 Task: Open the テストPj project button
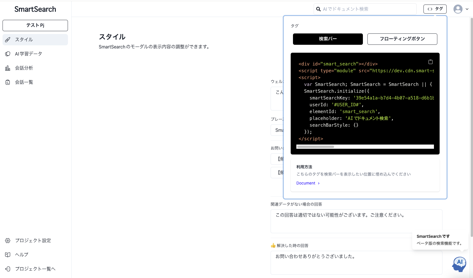tap(35, 26)
